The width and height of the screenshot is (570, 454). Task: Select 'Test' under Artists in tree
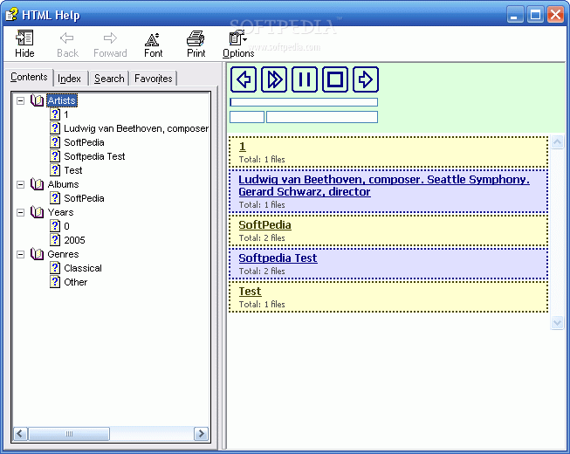coord(73,170)
